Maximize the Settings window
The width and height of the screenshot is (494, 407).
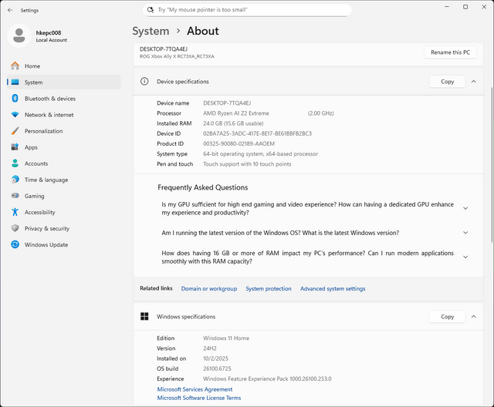pos(465,7)
